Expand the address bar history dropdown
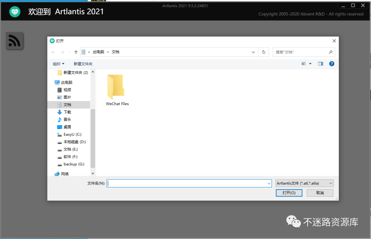The image size is (371, 239). coord(253,52)
